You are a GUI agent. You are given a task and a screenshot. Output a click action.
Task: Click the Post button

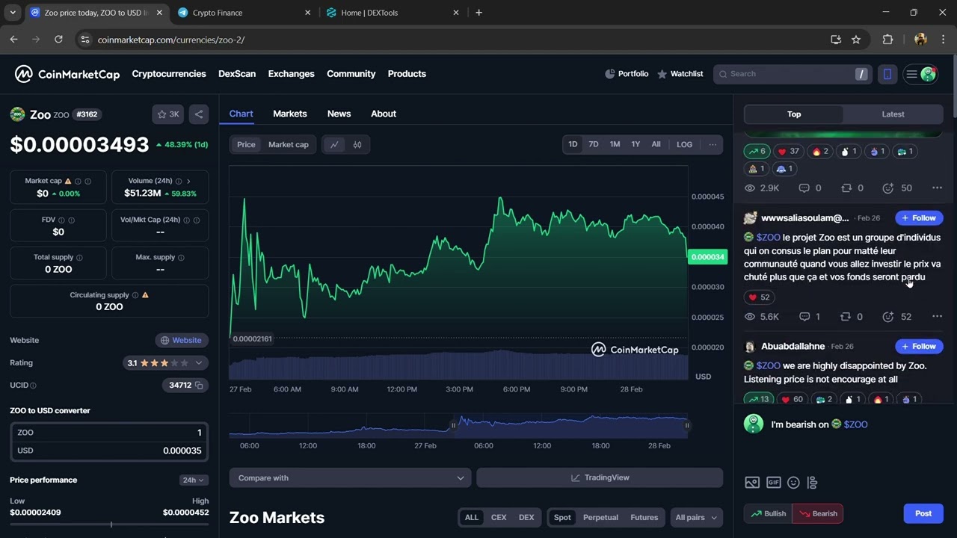(x=923, y=513)
